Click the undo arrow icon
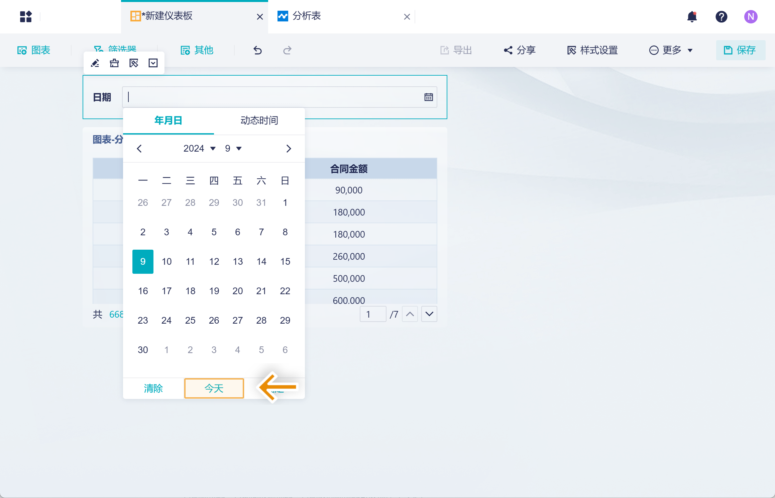This screenshot has height=498, width=775. (257, 50)
